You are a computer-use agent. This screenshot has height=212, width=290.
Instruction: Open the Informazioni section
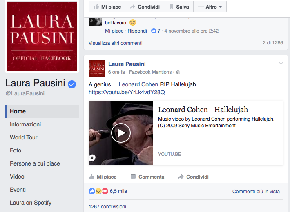tap(25, 124)
